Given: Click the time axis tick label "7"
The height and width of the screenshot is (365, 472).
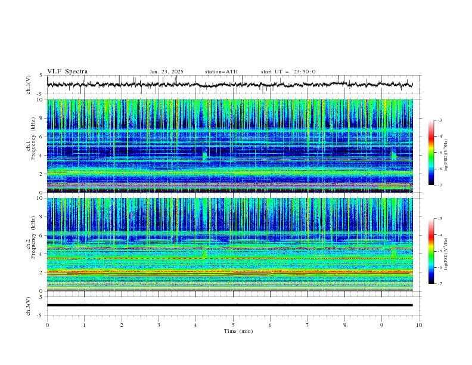Looking at the screenshot, I should click(x=308, y=325).
